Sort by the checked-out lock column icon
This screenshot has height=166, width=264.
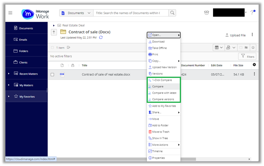pyautogui.click(x=73, y=65)
